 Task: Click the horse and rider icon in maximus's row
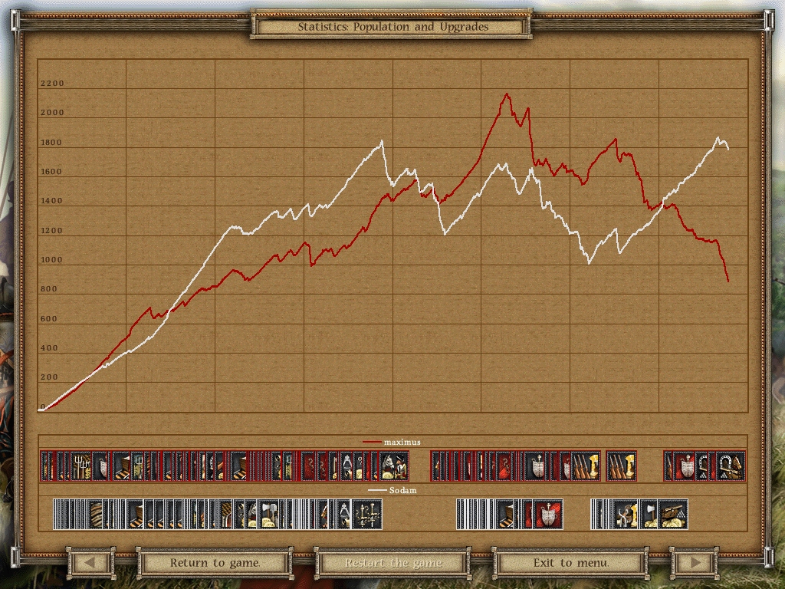click(394, 466)
